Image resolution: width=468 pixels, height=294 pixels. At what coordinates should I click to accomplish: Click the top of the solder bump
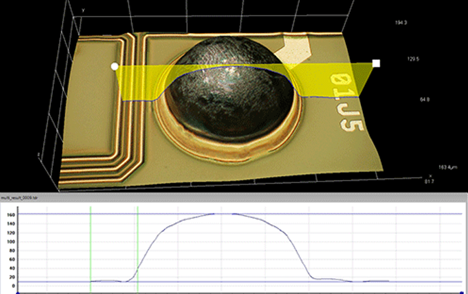pyautogui.click(x=224, y=49)
